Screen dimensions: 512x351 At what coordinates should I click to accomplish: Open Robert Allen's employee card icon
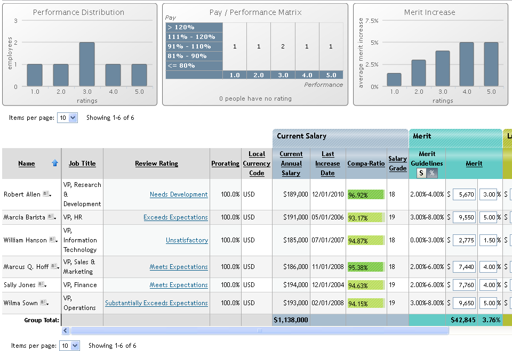pyautogui.click(x=46, y=194)
